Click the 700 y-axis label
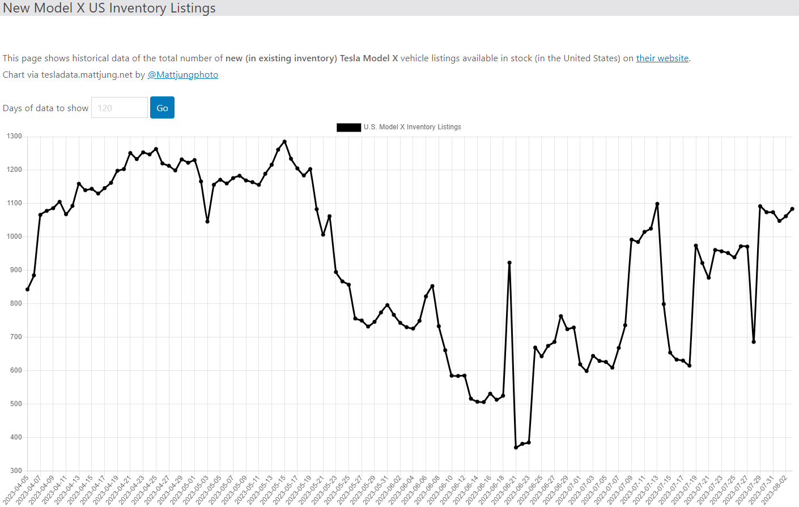This screenshot has width=799, height=507. (x=16, y=337)
